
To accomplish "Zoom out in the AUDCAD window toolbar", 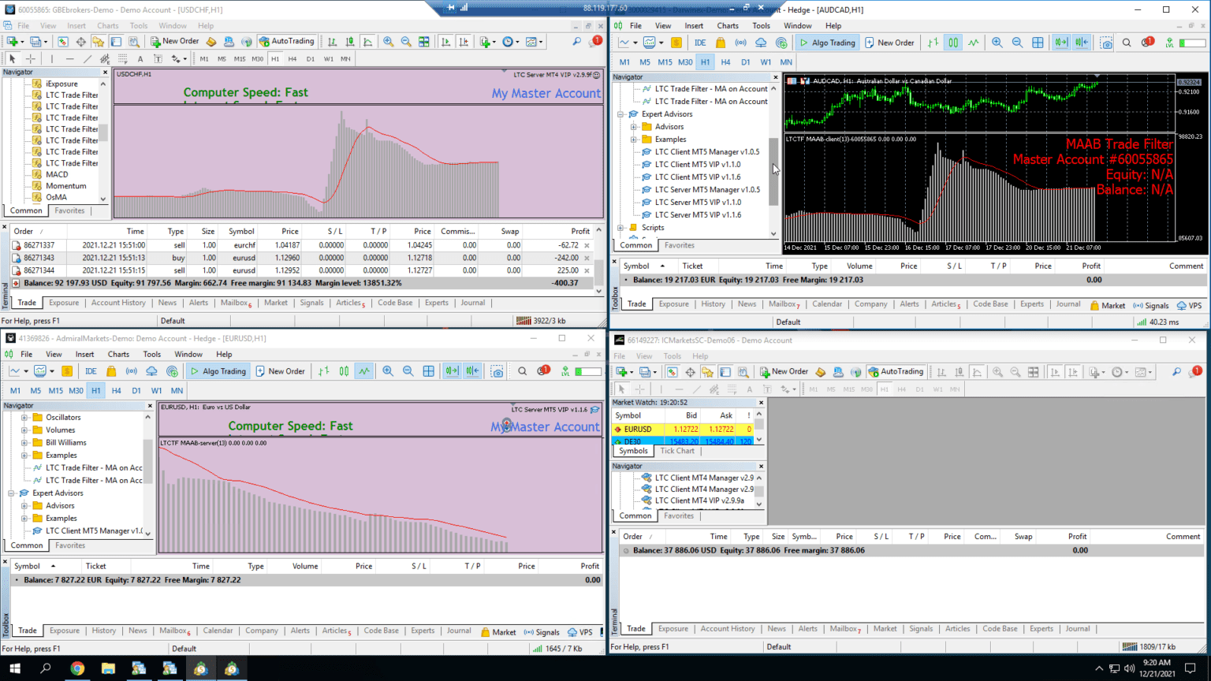I will pos(1017,43).
